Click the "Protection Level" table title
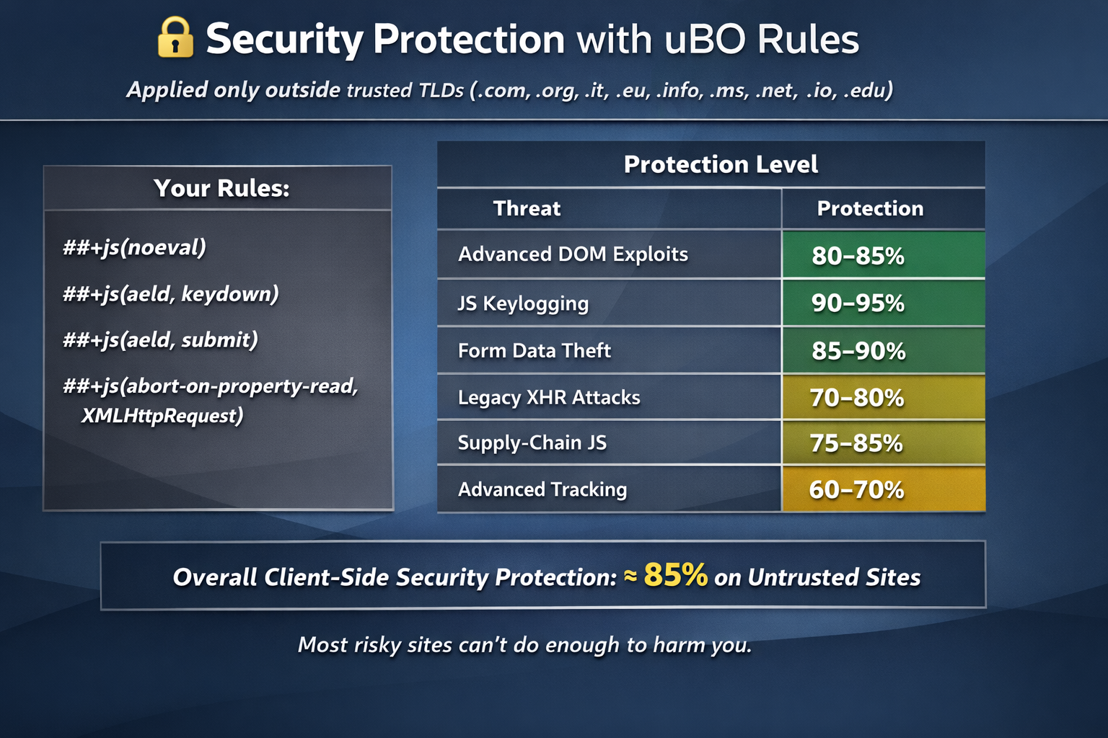 pyautogui.click(x=721, y=164)
